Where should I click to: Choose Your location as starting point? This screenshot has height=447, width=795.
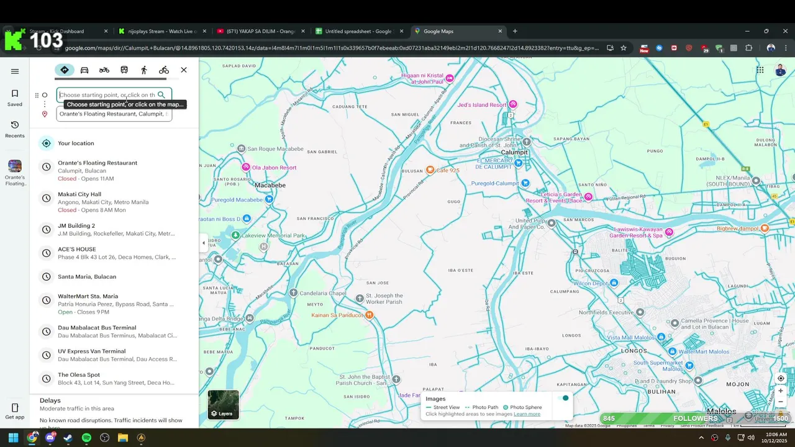tap(114, 143)
